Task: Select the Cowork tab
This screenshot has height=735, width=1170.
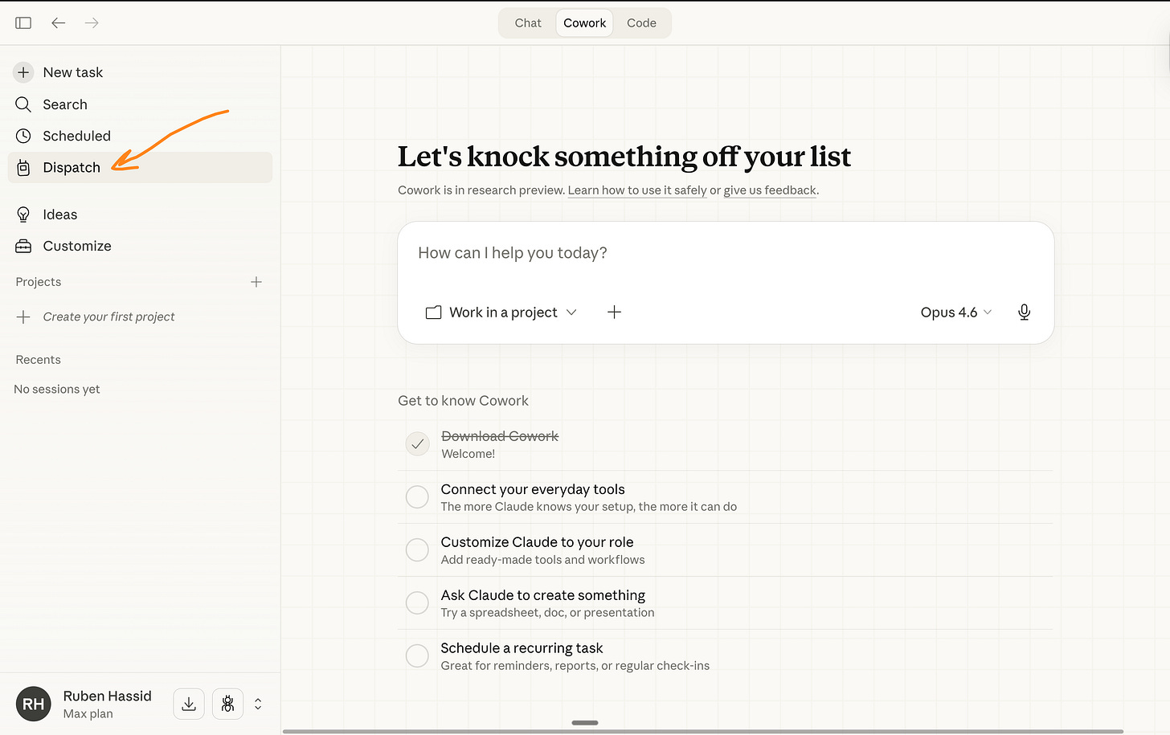Action: (584, 23)
